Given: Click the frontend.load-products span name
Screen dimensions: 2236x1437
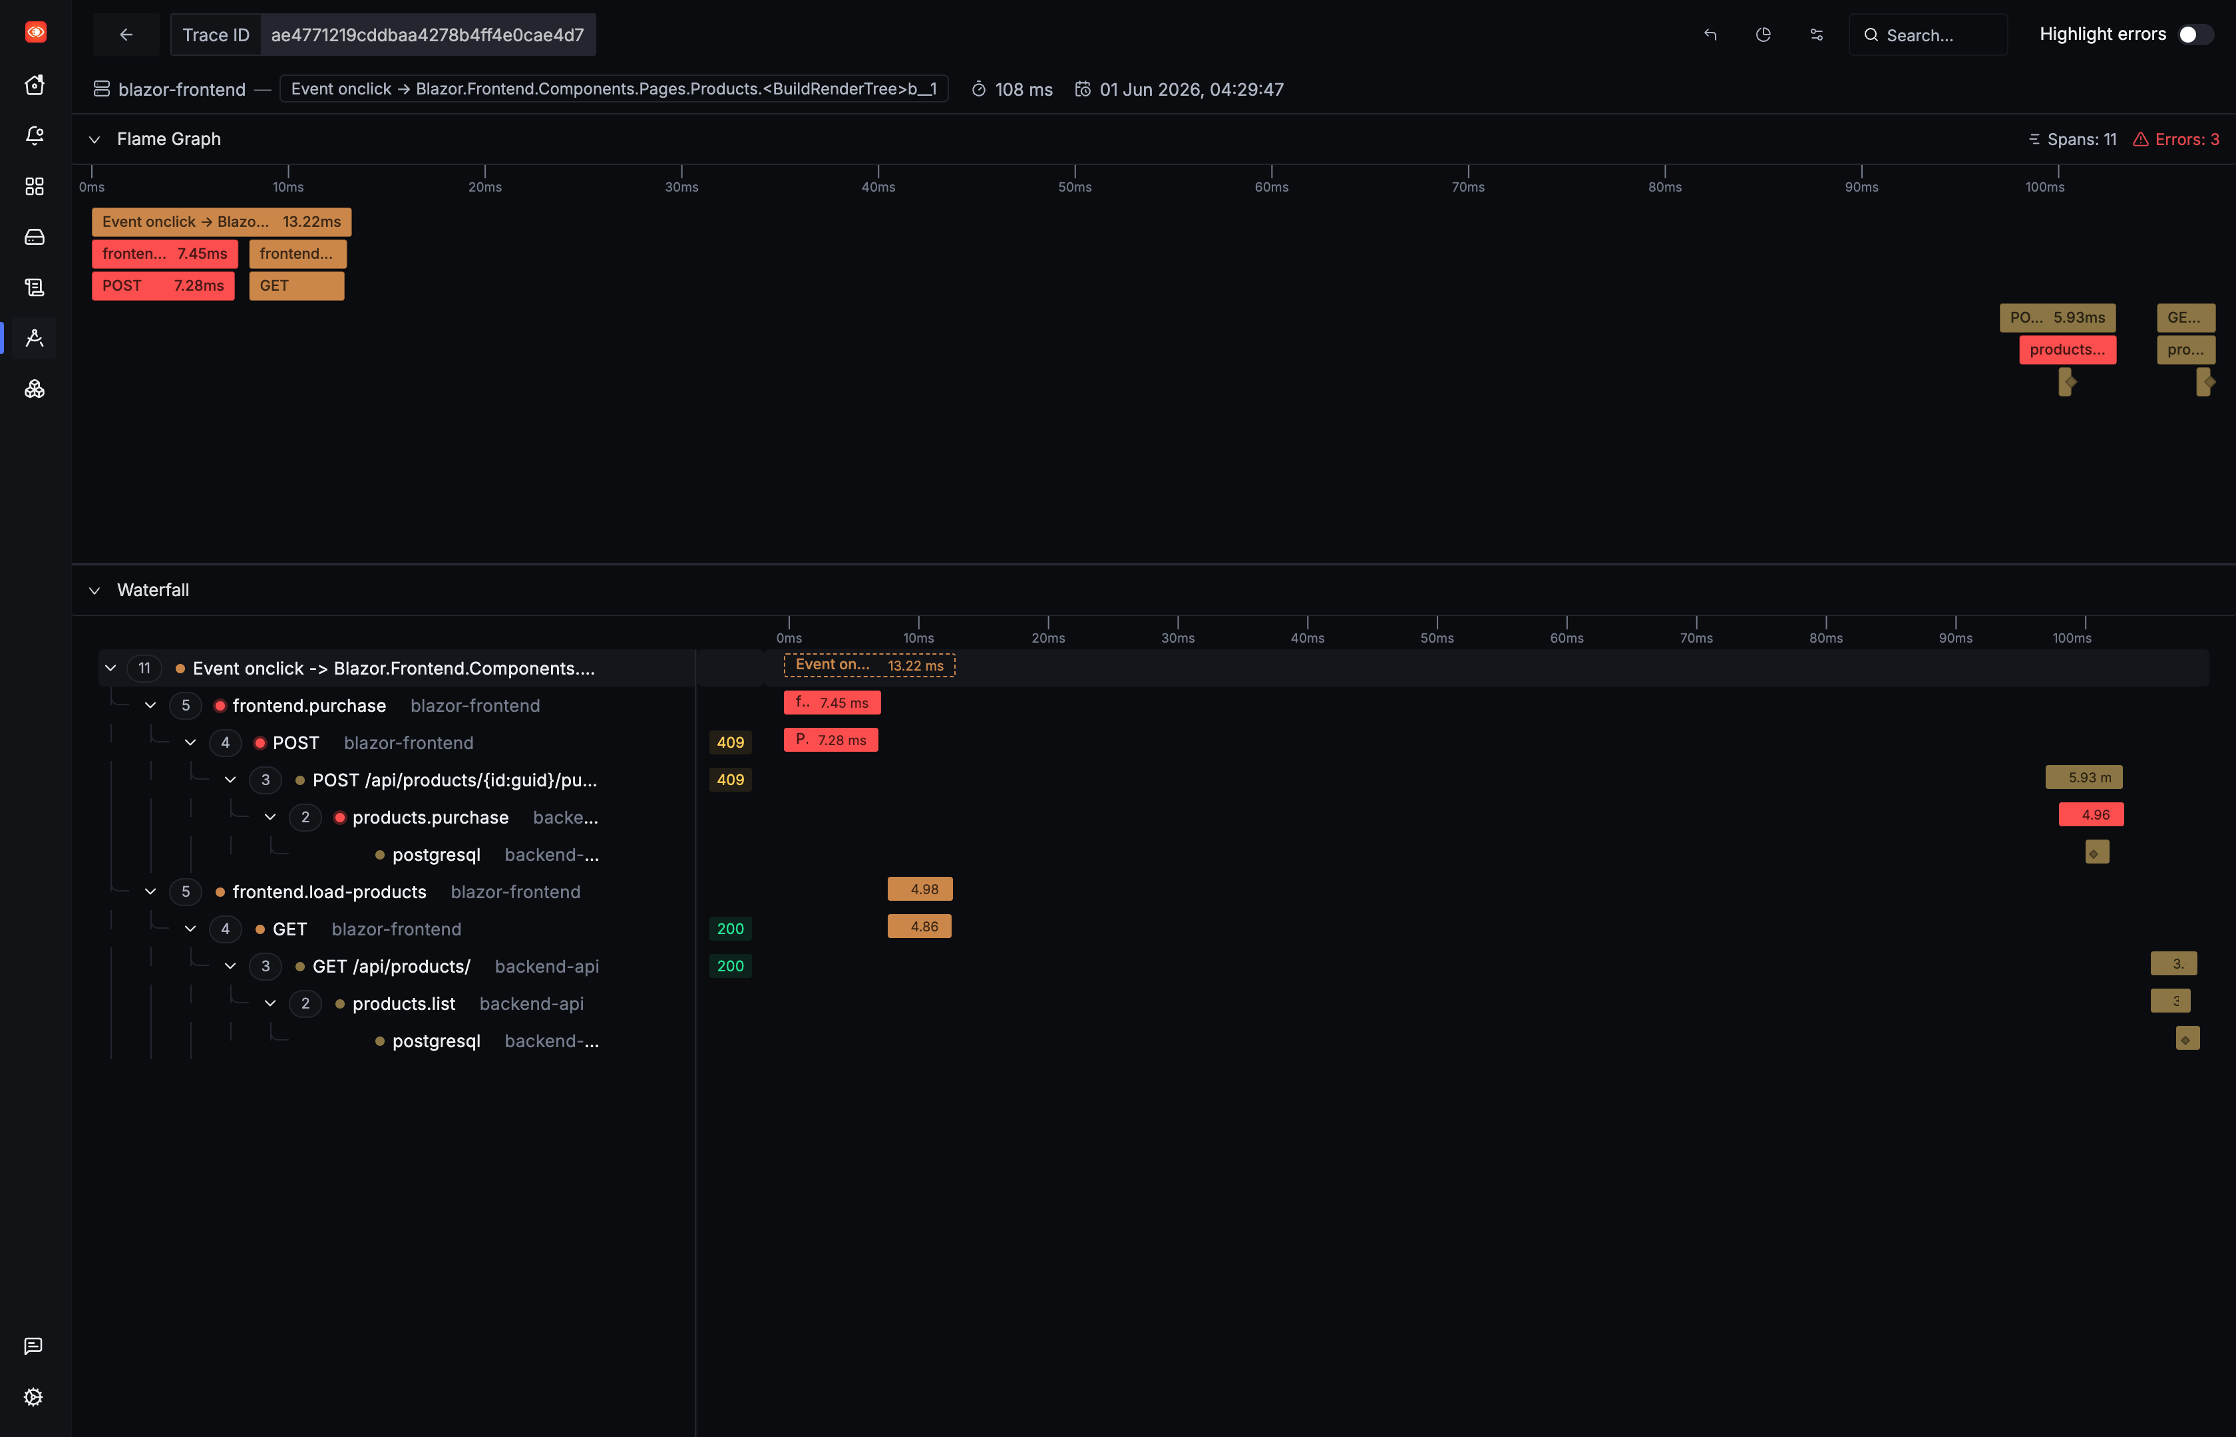Looking at the screenshot, I should point(329,892).
